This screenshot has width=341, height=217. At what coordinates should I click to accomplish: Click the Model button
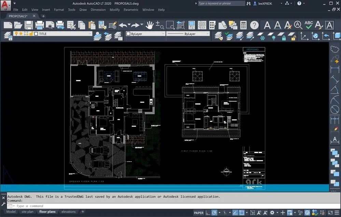point(11,212)
